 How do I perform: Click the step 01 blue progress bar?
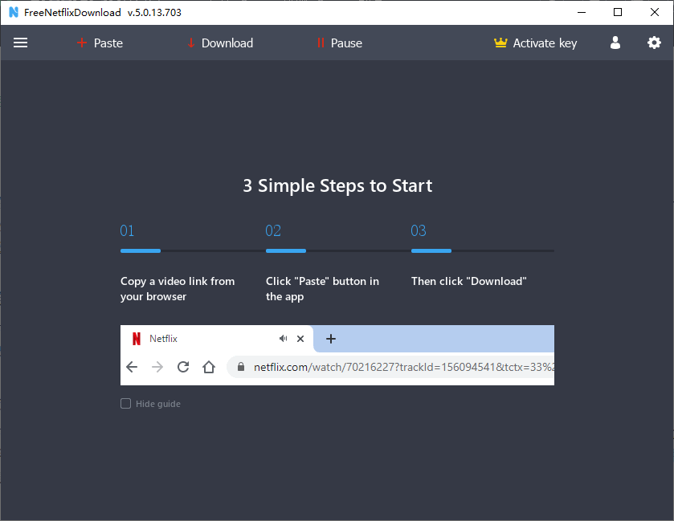[141, 250]
